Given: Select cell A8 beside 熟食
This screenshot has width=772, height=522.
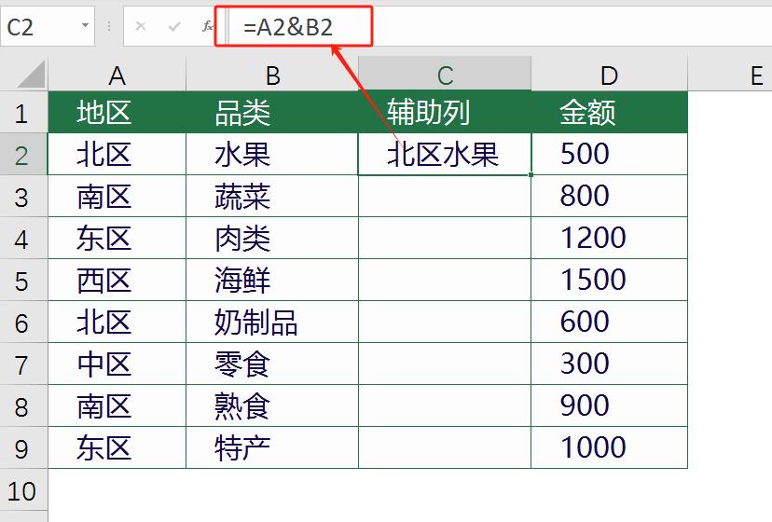Looking at the screenshot, I should pos(117,405).
